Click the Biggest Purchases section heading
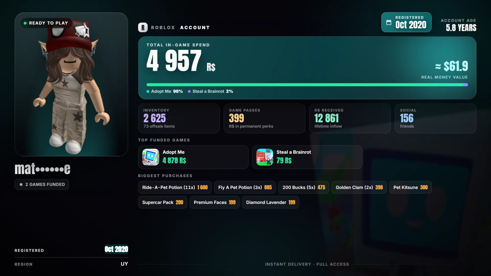This screenshot has width=491, height=276. coord(165,176)
